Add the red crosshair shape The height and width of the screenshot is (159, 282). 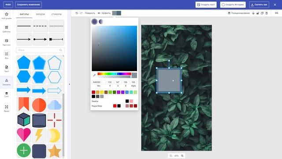point(55,120)
